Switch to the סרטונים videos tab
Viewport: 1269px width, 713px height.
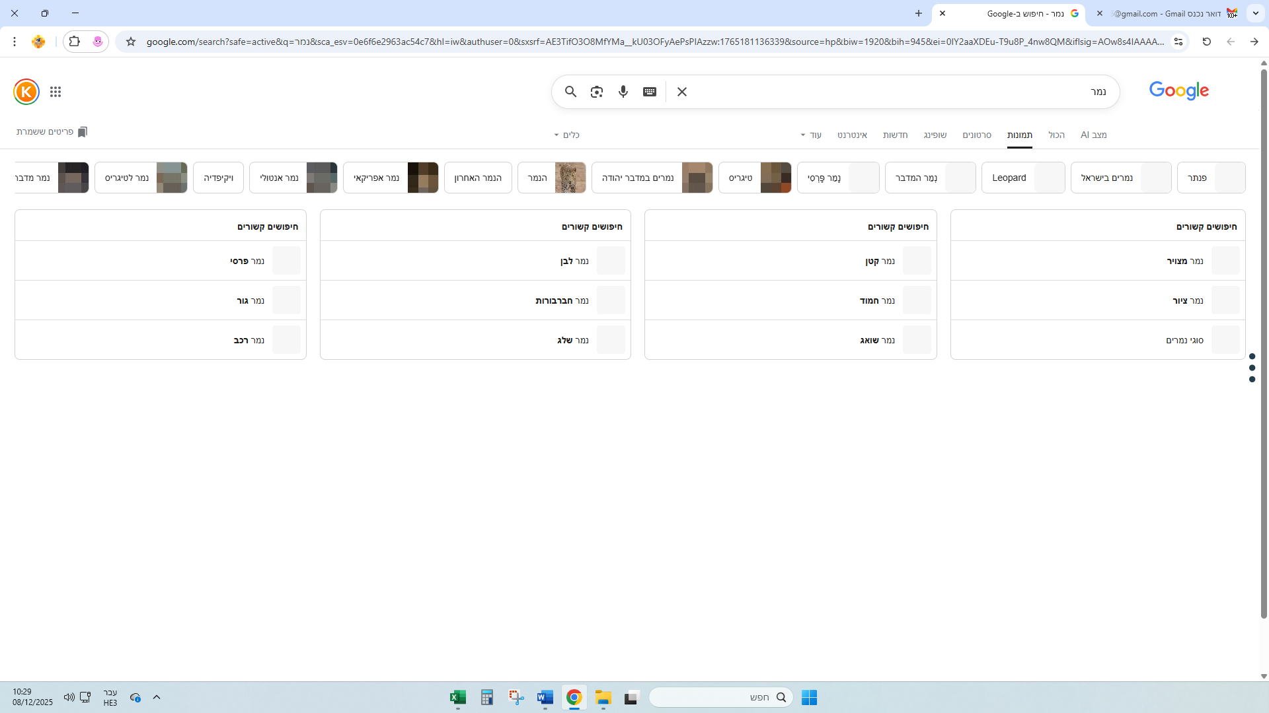tap(976, 135)
